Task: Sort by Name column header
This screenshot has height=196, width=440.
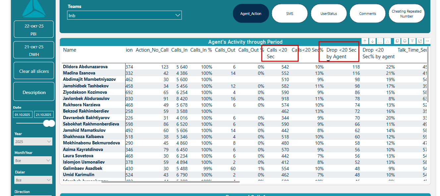Action: (x=70, y=50)
